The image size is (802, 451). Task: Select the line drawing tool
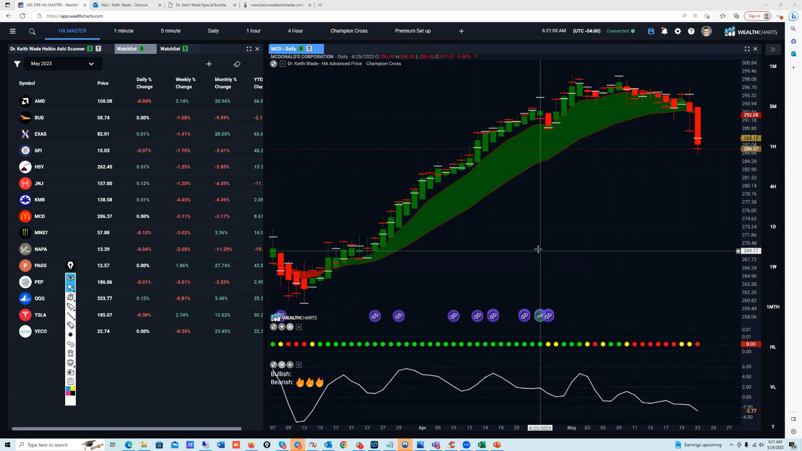(x=70, y=316)
